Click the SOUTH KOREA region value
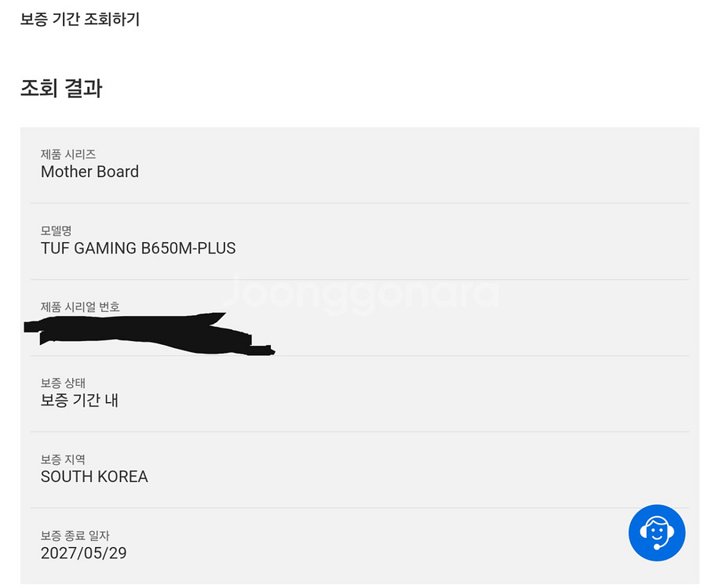 (x=94, y=477)
